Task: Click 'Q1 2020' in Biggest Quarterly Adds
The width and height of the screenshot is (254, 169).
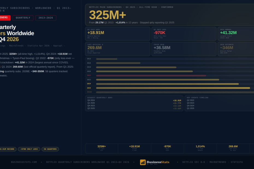Action: [x=91, y=103]
